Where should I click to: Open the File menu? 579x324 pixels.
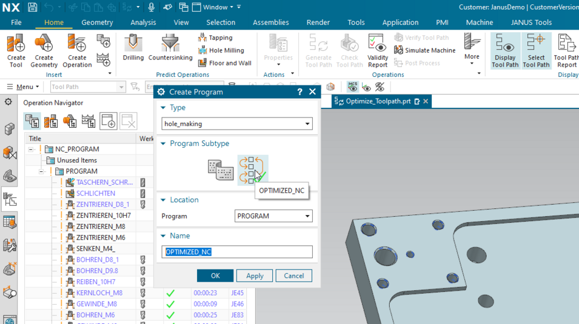point(16,22)
